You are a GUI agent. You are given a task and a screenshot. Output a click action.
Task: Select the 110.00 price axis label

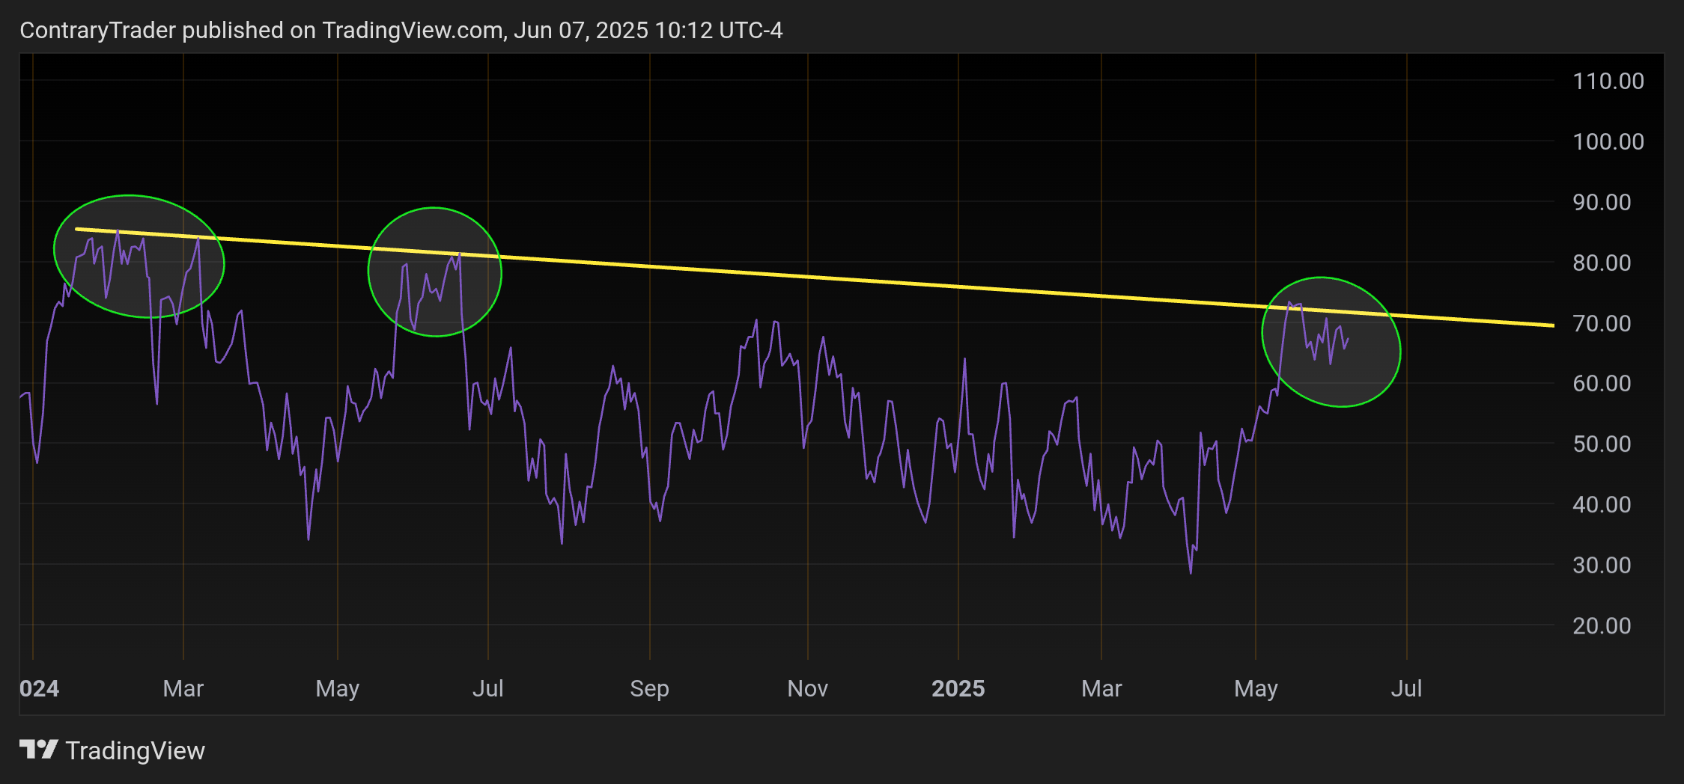point(1608,81)
